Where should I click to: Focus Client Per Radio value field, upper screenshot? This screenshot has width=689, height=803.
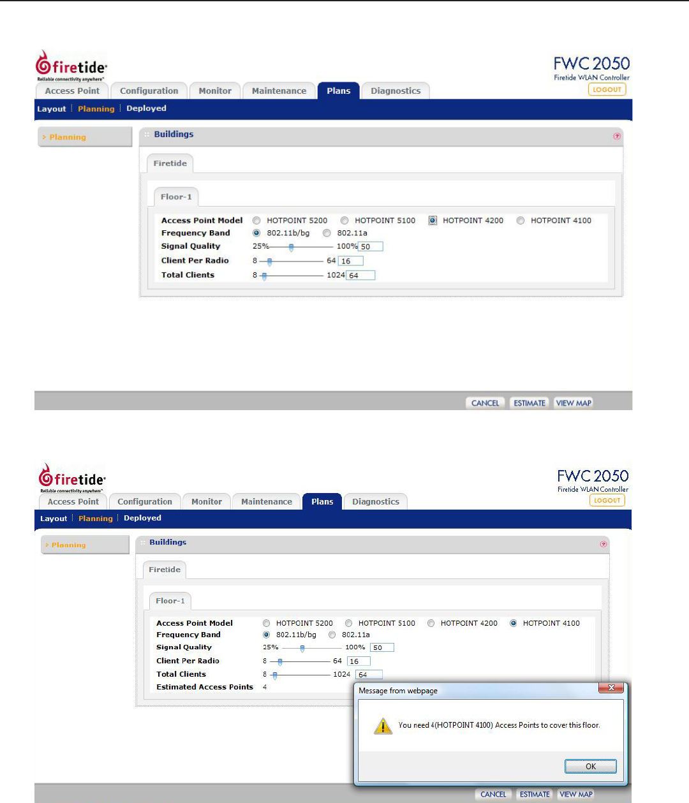tap(351, 261)
